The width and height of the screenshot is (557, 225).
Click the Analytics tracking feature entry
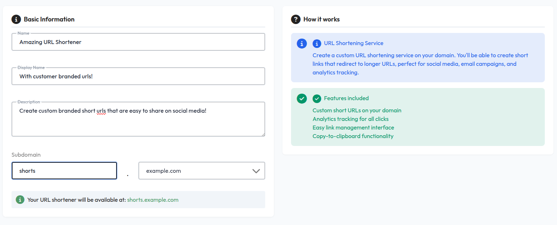point(350,119)
